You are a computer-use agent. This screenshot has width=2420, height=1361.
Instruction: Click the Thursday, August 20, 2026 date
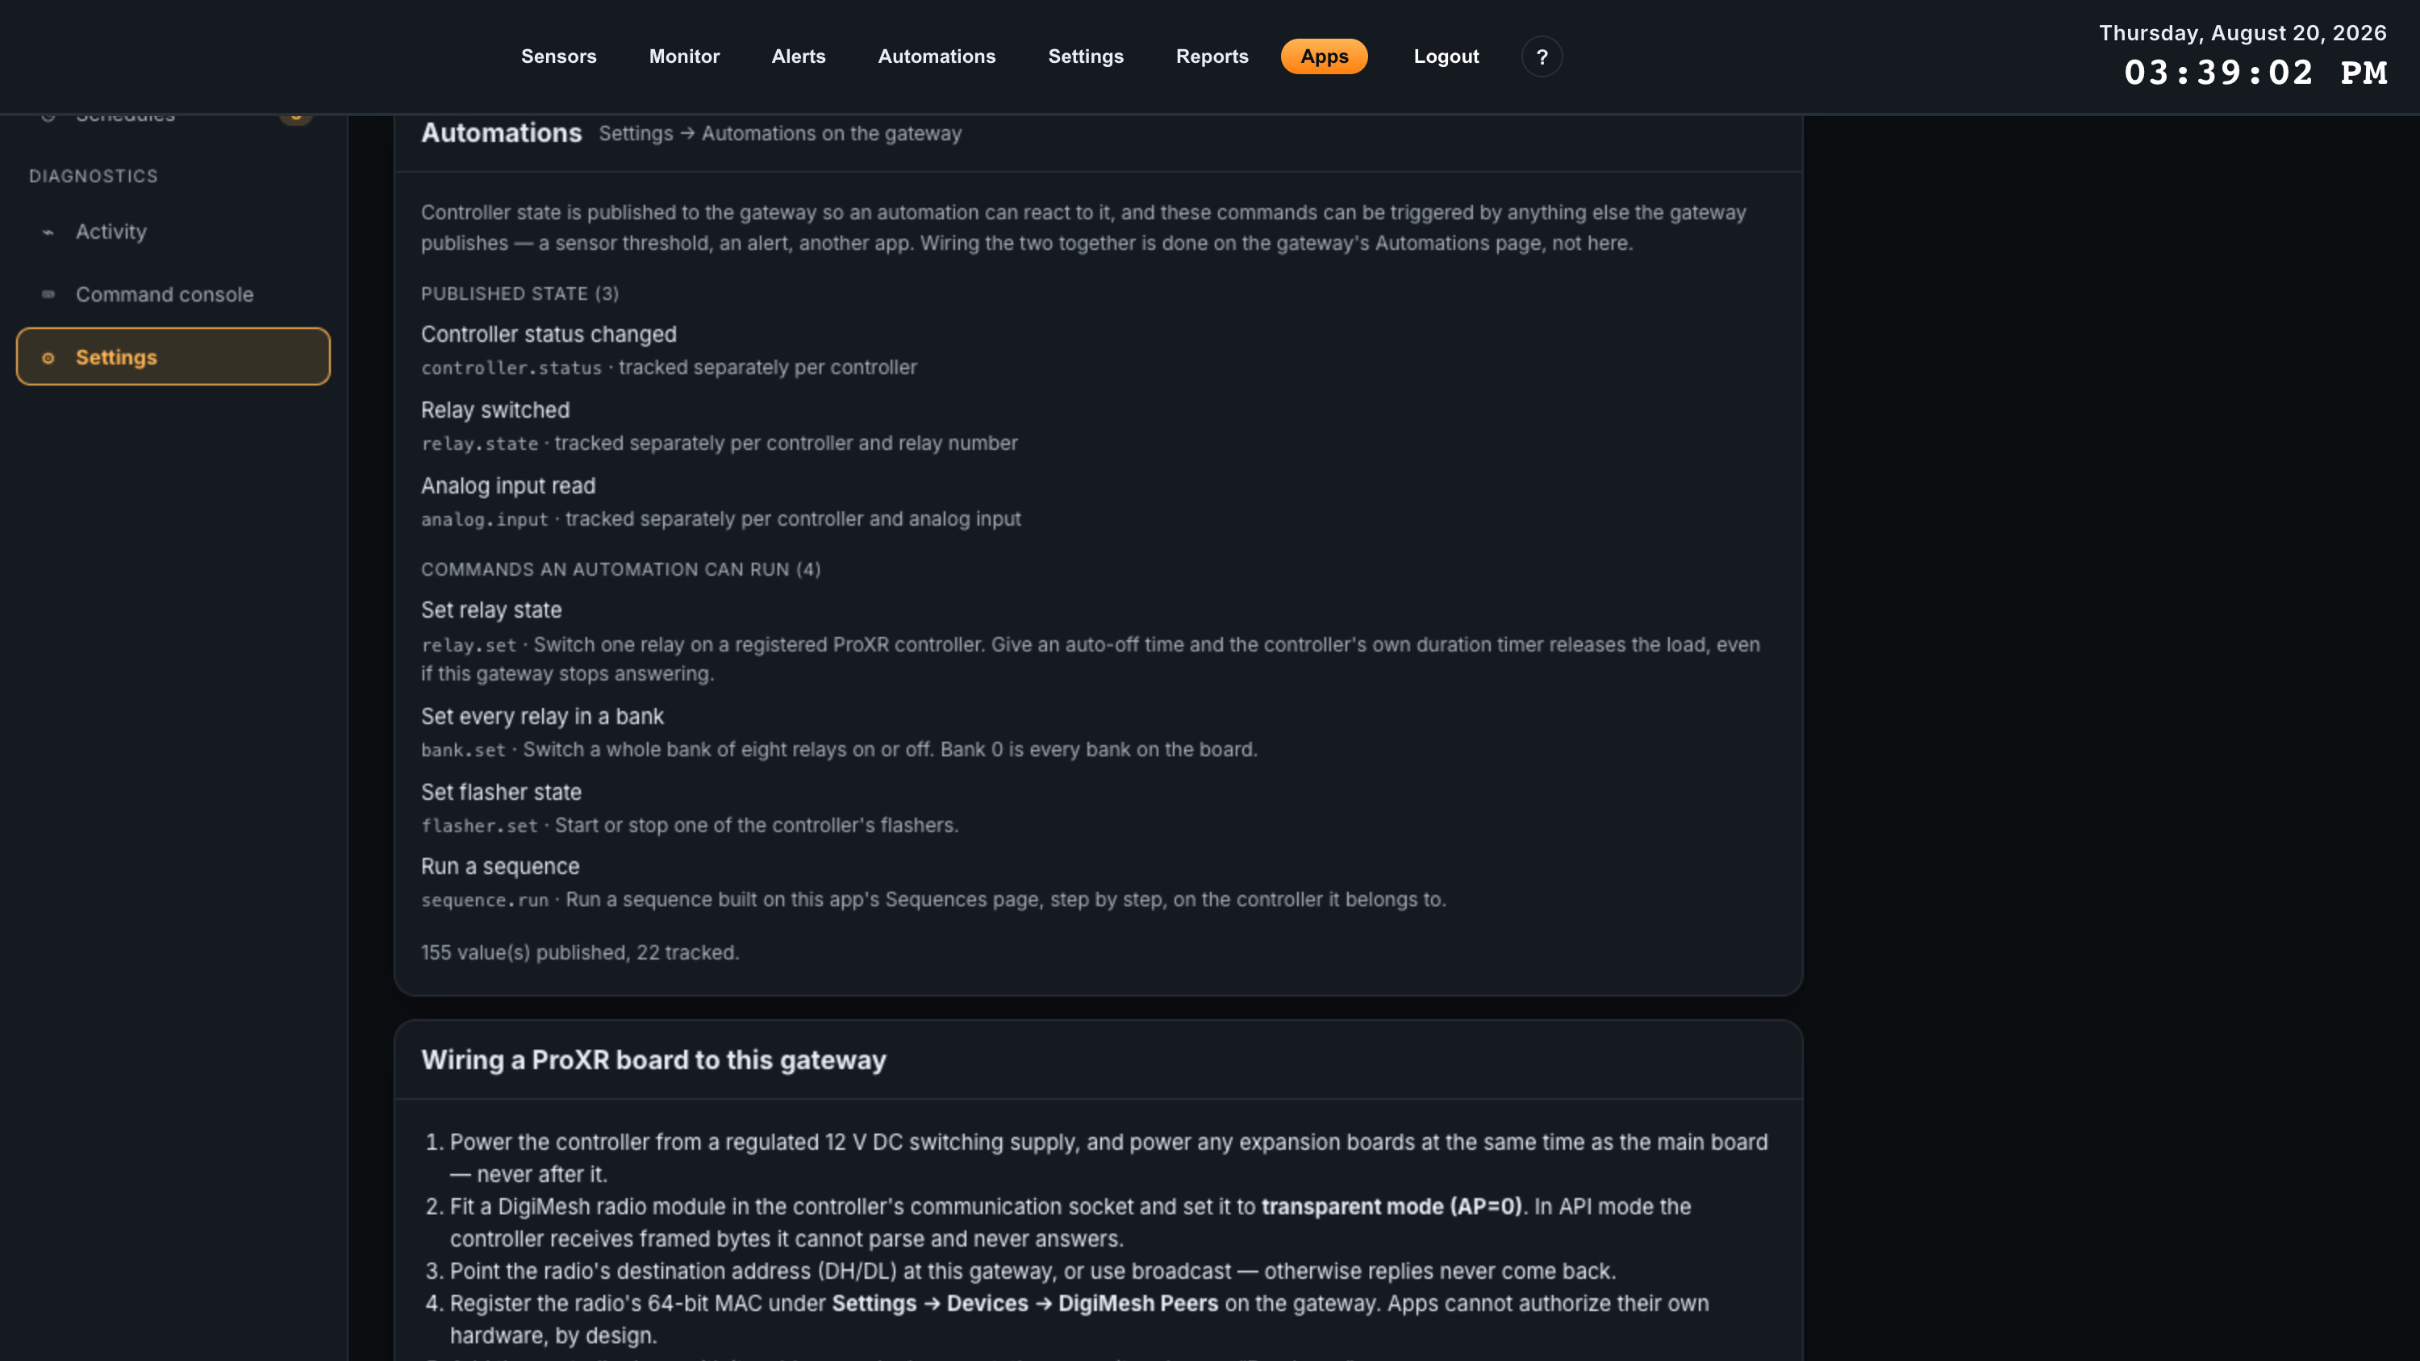tap(2243, 33)
